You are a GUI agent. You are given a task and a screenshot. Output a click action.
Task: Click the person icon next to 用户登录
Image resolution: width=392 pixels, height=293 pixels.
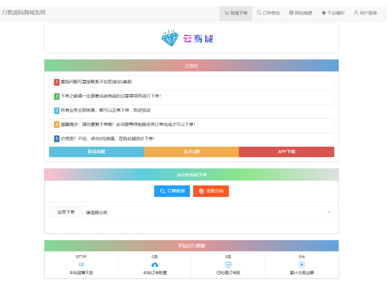click(356, 12)
